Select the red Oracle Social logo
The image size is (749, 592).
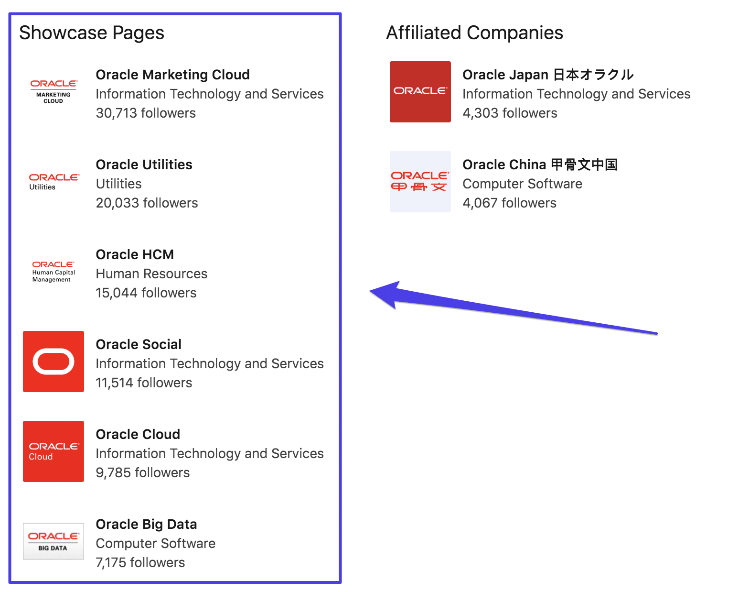click(53, 362)
